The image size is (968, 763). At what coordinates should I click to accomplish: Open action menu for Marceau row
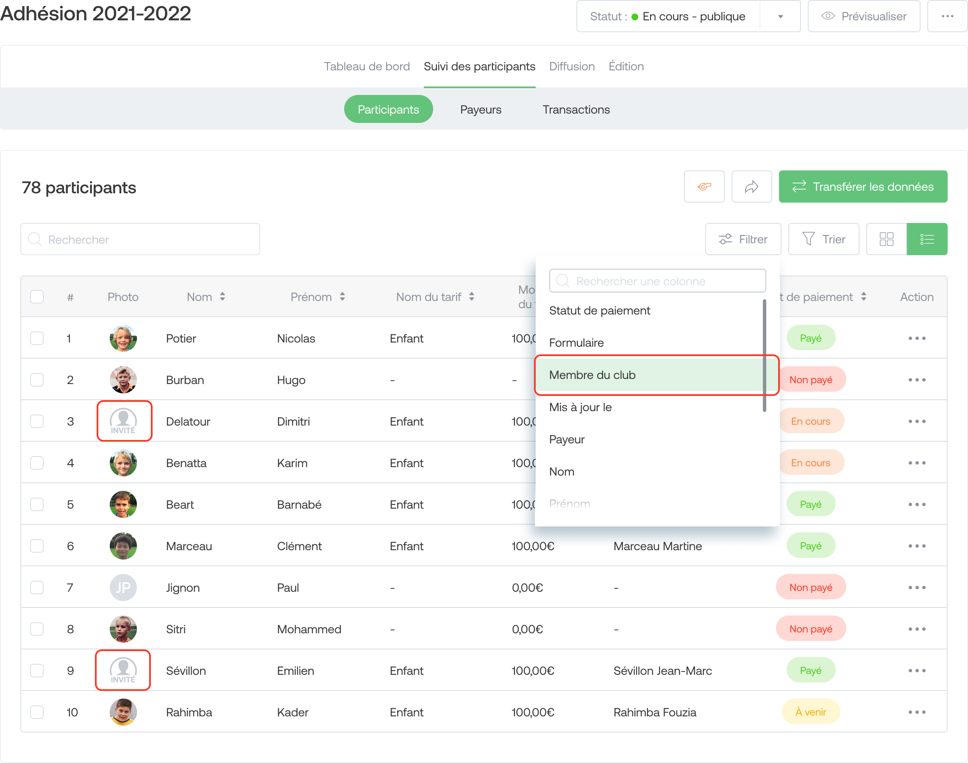[917, 546]
